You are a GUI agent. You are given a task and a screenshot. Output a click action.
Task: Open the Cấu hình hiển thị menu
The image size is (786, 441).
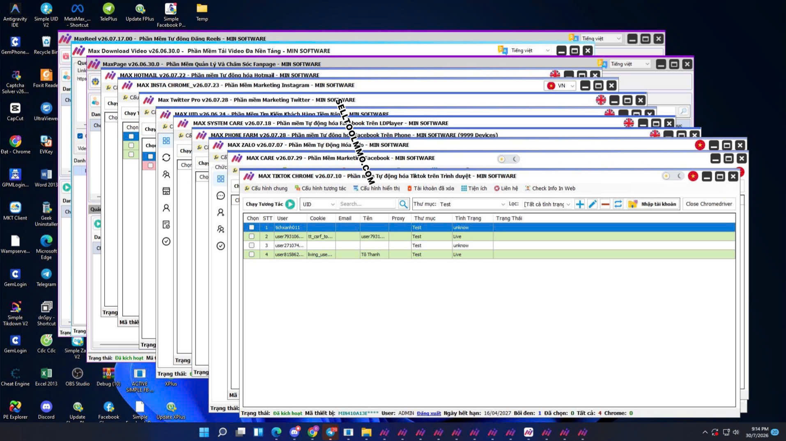[376, 188]
